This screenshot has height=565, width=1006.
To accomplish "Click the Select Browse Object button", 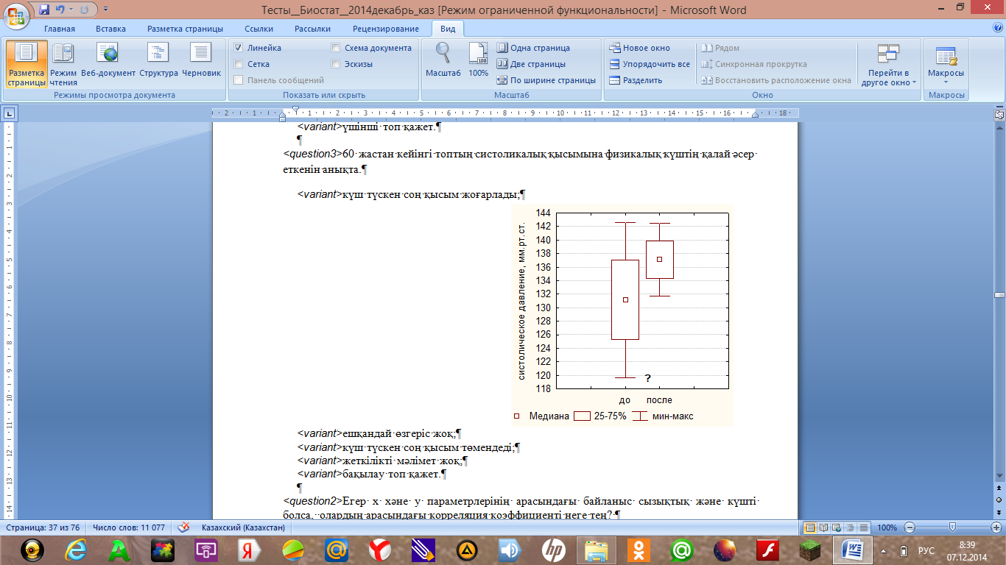I will click(999, 500).
